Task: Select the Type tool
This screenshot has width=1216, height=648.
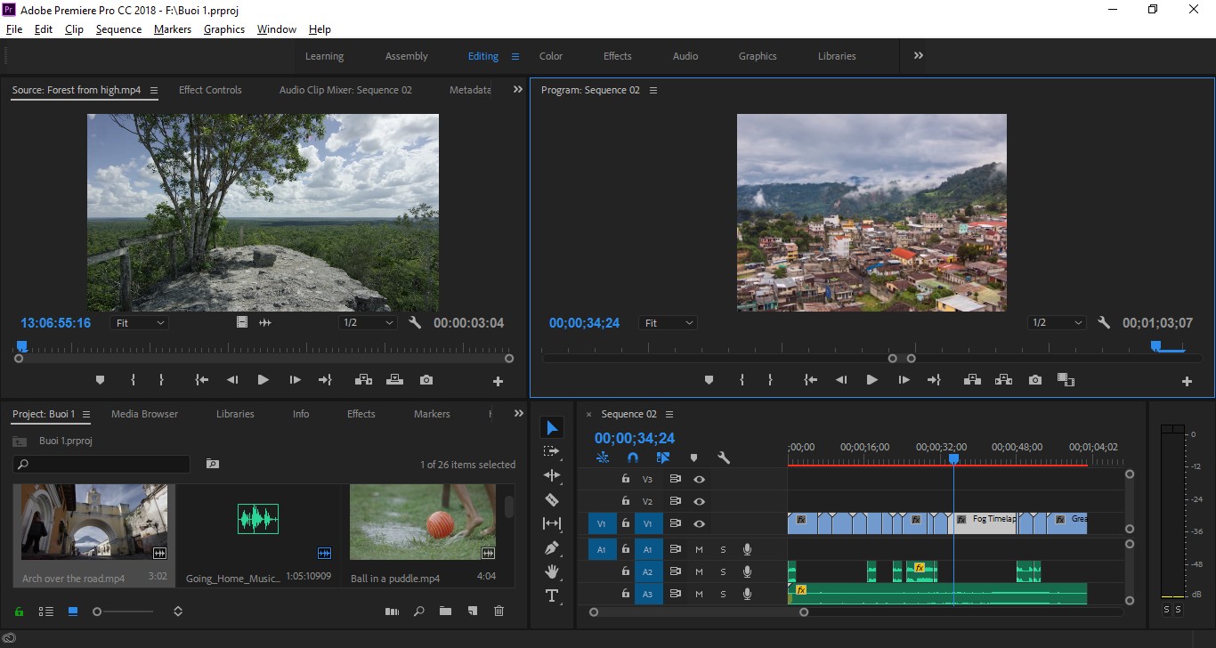Action: 552,595
